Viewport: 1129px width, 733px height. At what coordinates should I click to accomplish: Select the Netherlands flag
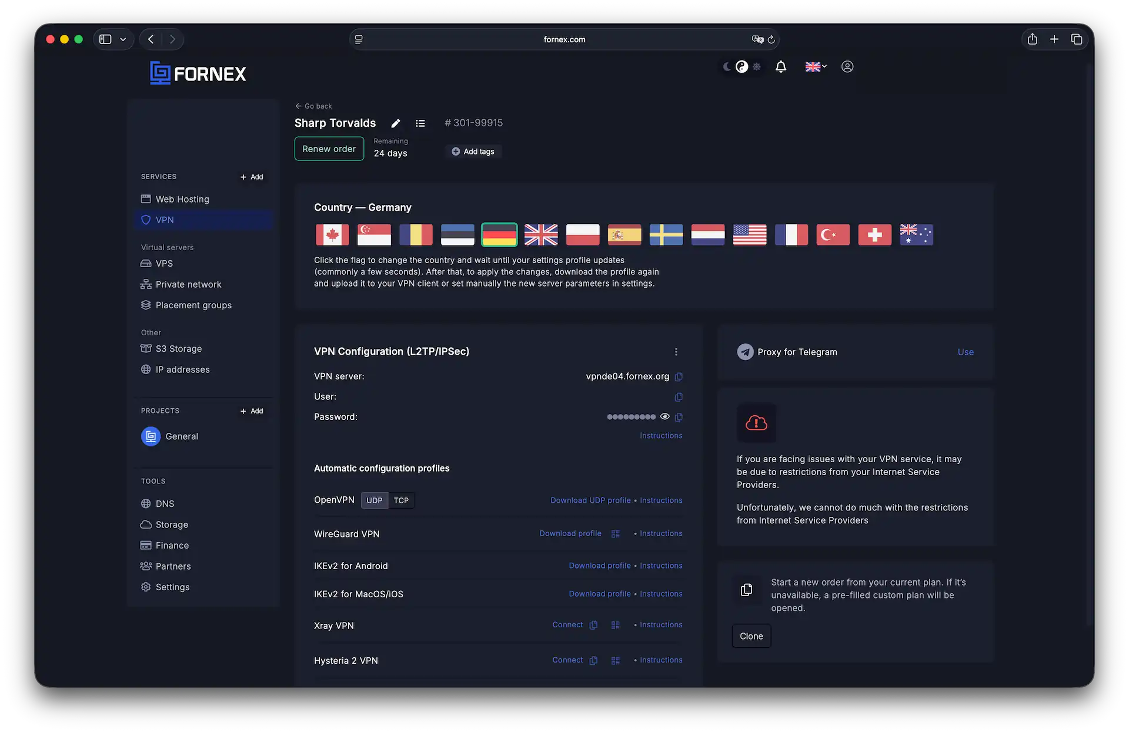(708, 235)
